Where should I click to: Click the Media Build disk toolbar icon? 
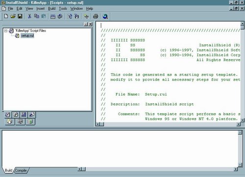coord(60,16)
